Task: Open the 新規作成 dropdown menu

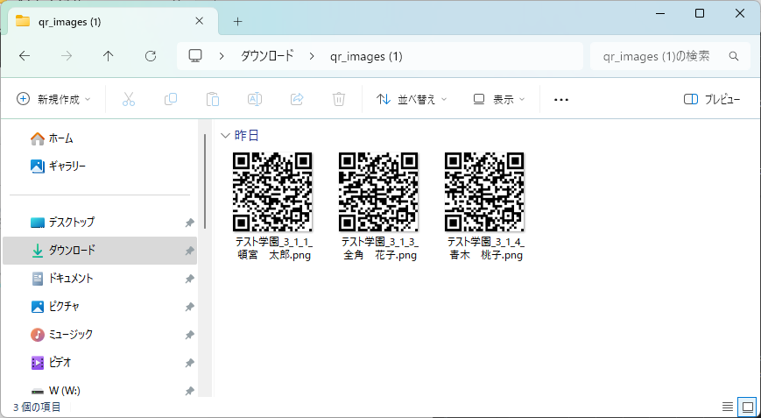Action: pos(53,100)
